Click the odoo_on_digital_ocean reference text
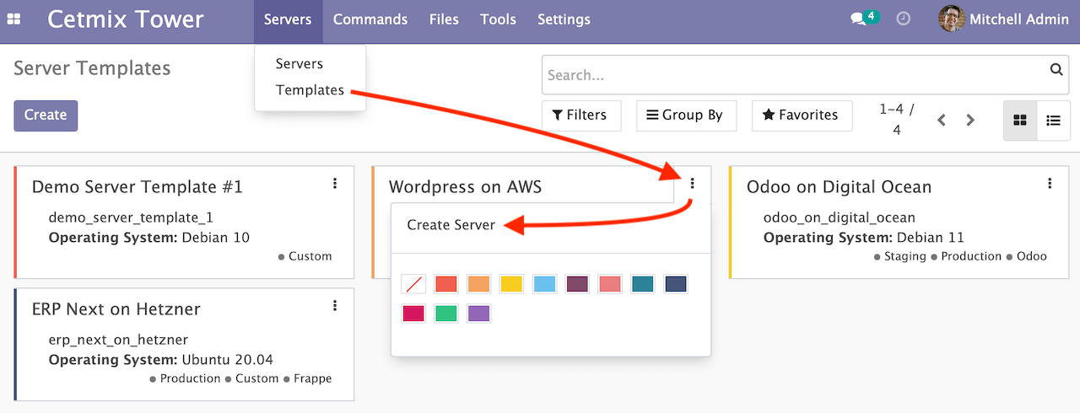This screenshot has height=413, width=1080. pos(840,217)
